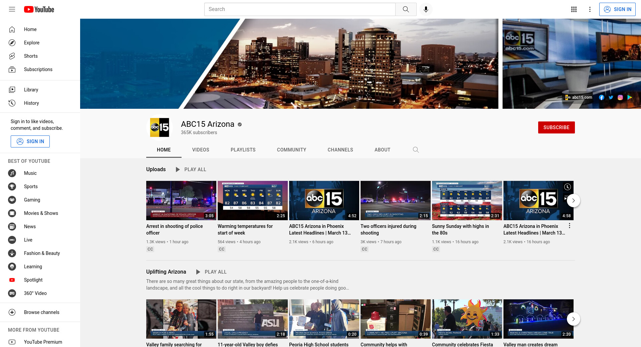Open 'Two officers injured during shooting' thumbnail
The width and height of the screenshot is (641, 347).
396,201
